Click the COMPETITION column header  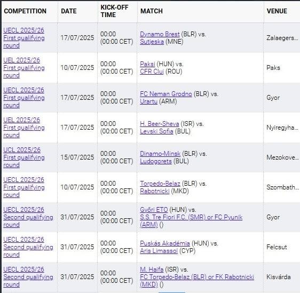(x=25, y=11)
